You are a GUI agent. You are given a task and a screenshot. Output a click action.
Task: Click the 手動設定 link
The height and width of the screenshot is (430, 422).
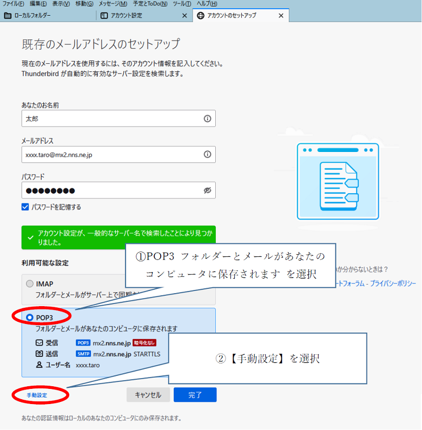point(37,395)
